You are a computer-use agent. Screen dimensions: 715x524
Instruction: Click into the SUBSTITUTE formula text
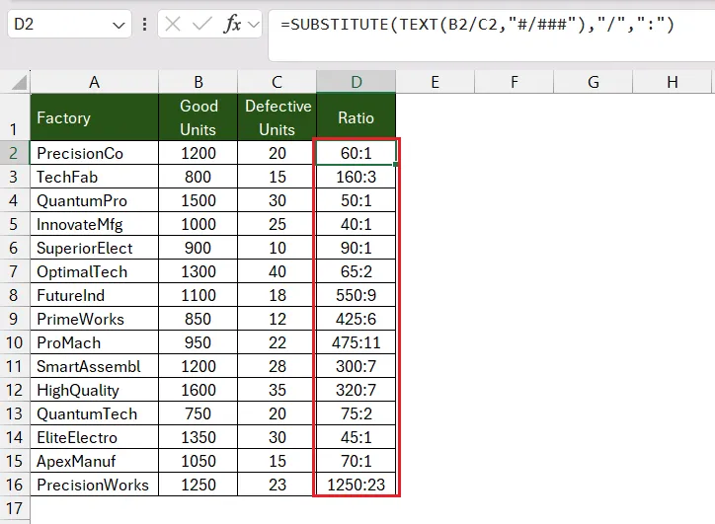(477, 24)
